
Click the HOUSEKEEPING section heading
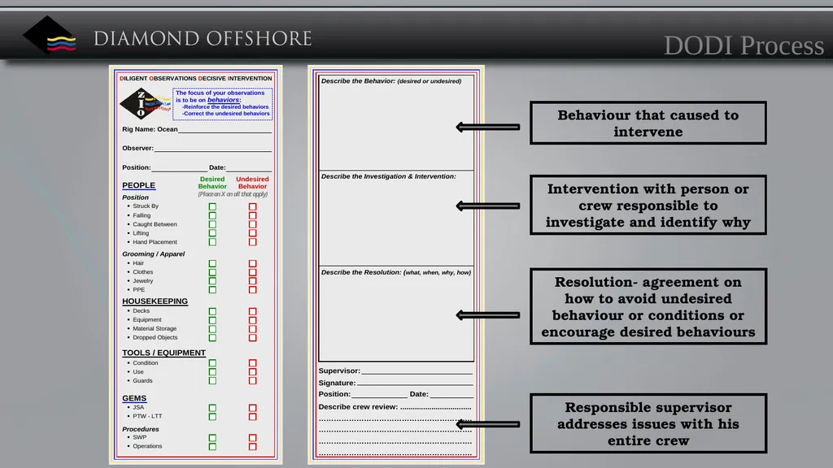tap(155, 301)
